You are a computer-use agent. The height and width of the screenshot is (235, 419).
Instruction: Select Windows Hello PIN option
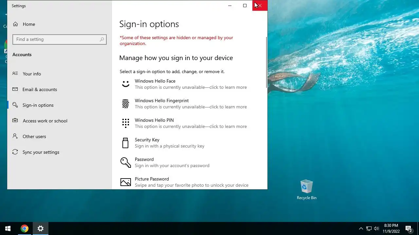click(189, 123)
